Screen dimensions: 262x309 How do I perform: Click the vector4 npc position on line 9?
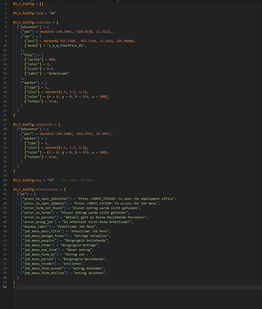pyautogui.click(x=89, y=41)
